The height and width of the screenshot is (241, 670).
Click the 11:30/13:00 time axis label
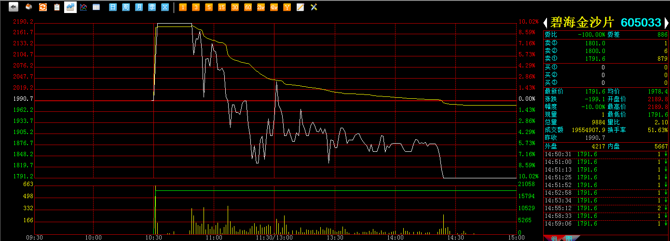(274, 237)
